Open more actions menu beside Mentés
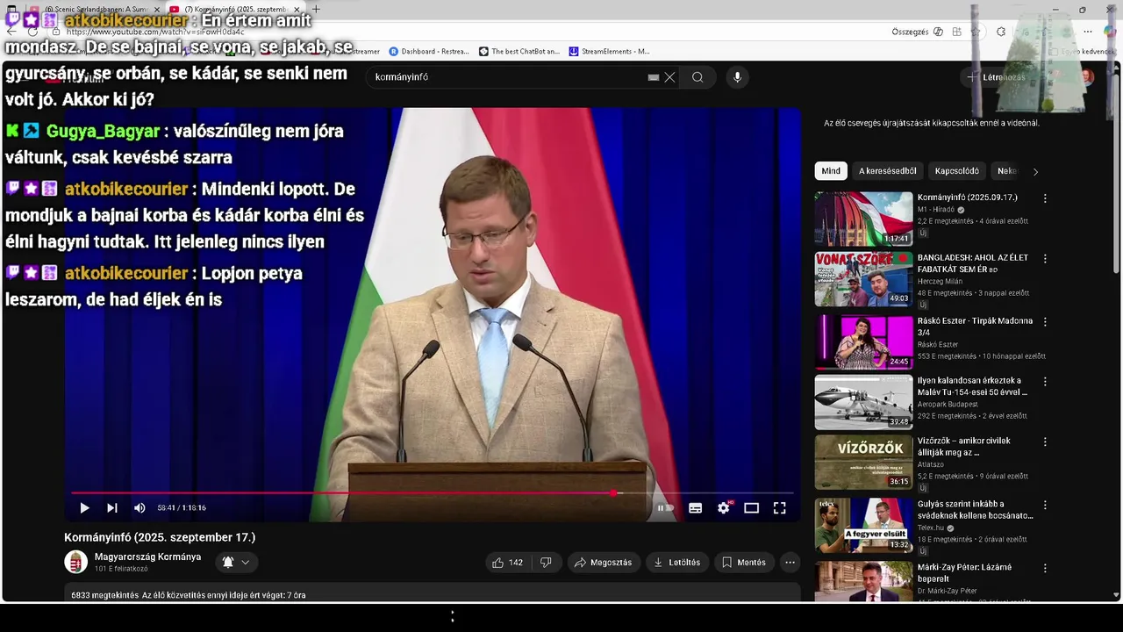Screen dimensions: 1123x632 [790, 563]
